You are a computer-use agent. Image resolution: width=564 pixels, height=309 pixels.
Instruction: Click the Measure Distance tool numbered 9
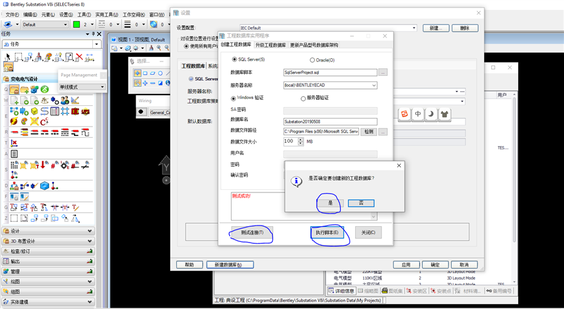90,57
